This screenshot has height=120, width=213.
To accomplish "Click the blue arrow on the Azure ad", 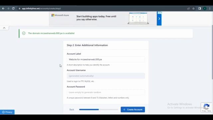I will 159,19.
